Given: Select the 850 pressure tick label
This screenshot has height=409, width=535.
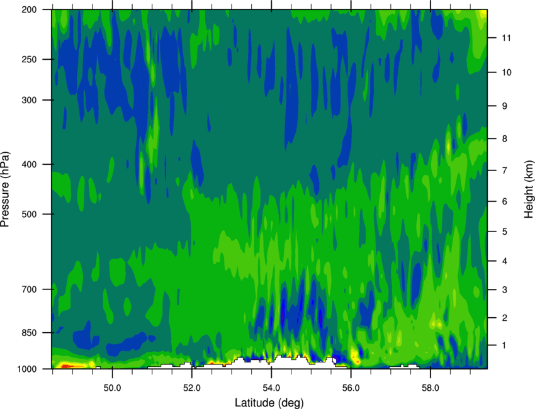Looking at the screenshot, I should click(29, 333).
